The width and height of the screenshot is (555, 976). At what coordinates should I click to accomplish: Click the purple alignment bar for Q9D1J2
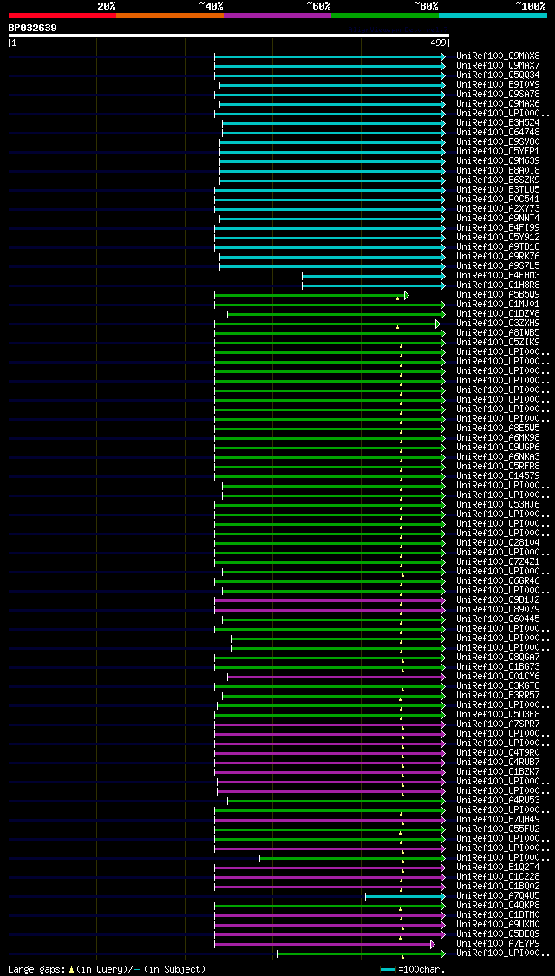(330, 600)
